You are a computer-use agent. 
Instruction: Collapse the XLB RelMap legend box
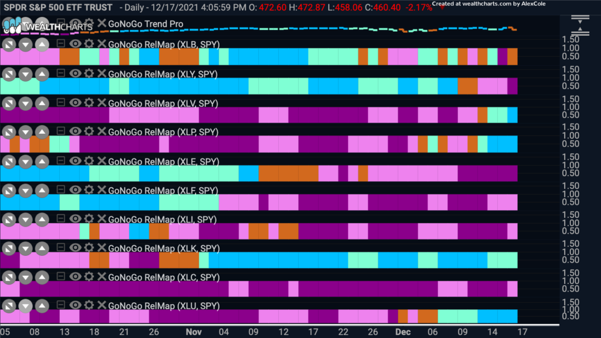pyautogui.click(x=60, y=43)
